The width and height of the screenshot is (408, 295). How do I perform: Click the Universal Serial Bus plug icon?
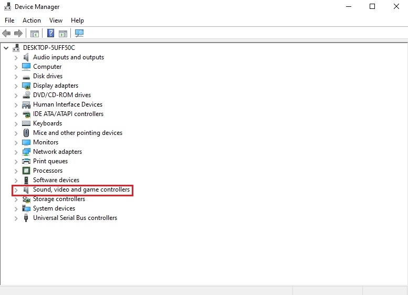[26, 218]
